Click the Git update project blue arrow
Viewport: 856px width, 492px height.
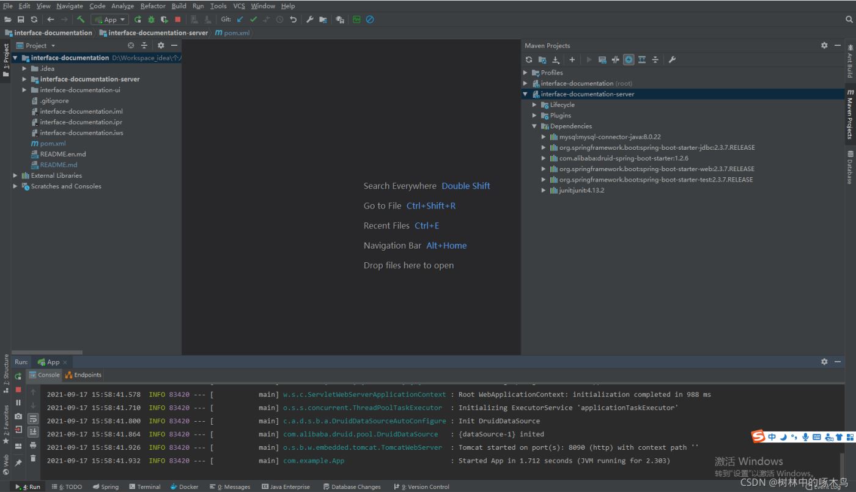pos(240,20)
